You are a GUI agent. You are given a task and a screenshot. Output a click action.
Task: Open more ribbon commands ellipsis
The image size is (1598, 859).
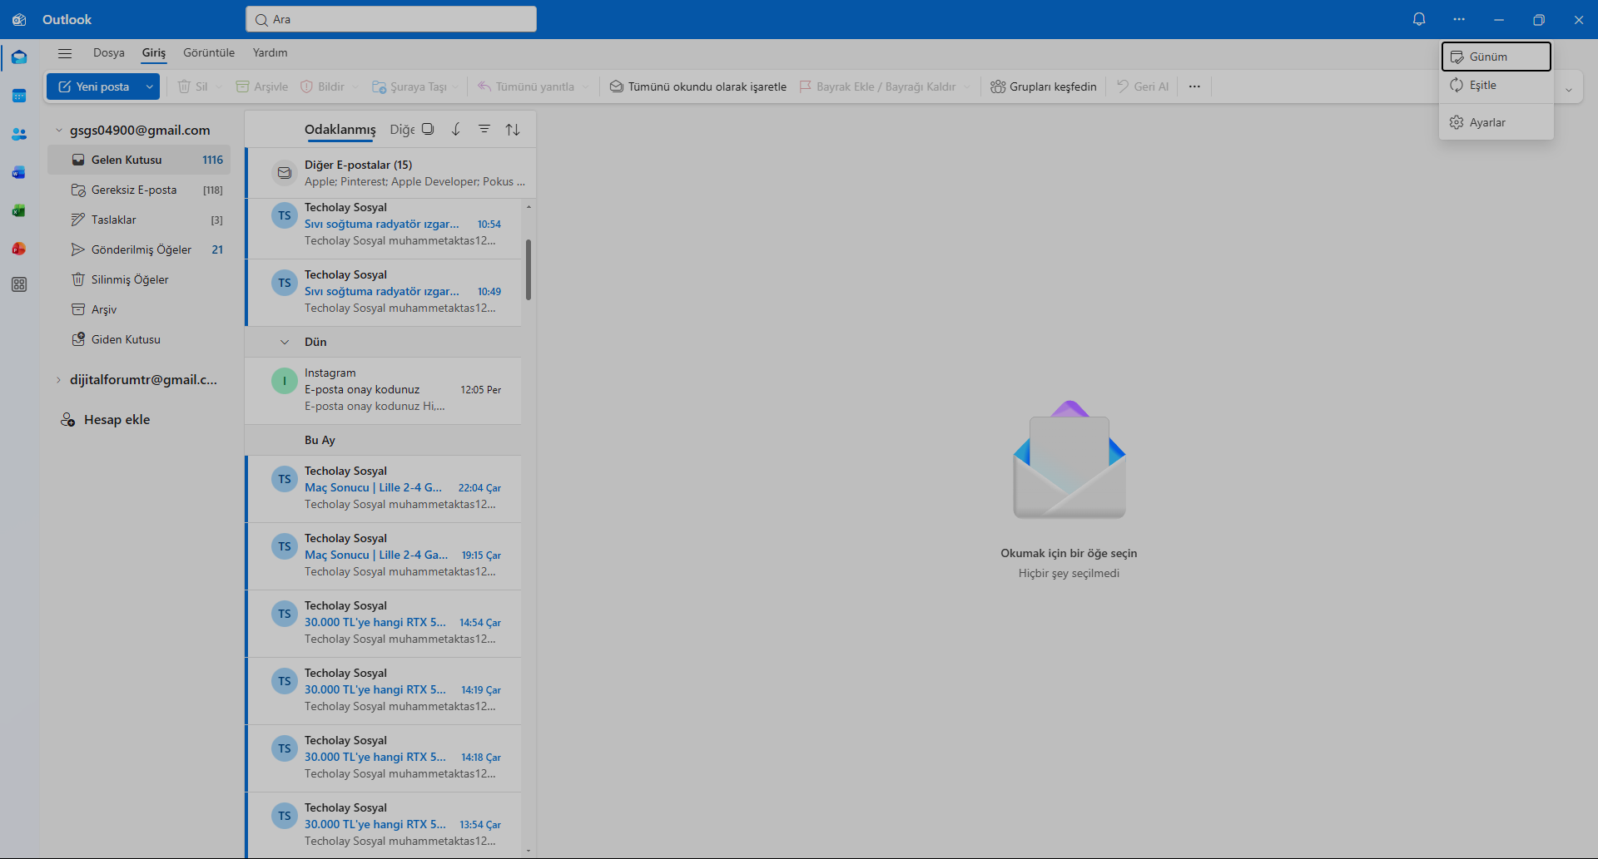(x=1194, y=86)
